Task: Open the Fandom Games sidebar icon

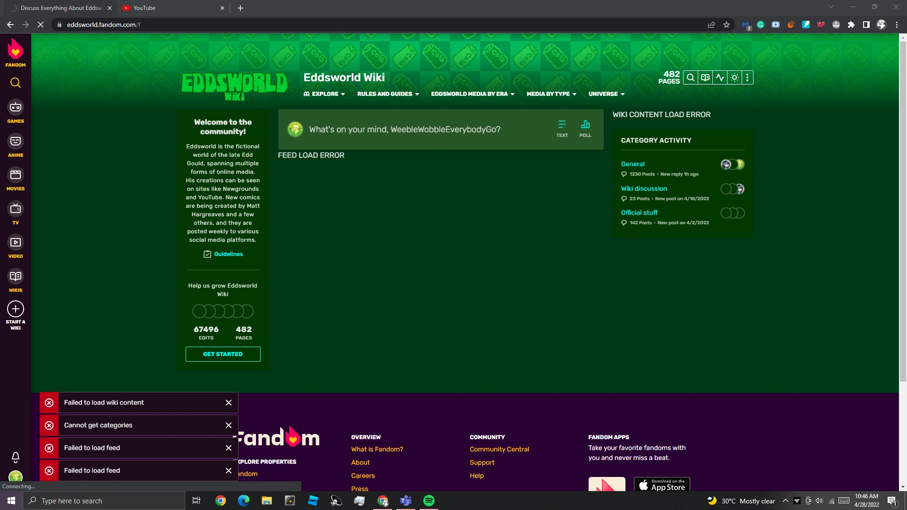Action: coord(16,108)
